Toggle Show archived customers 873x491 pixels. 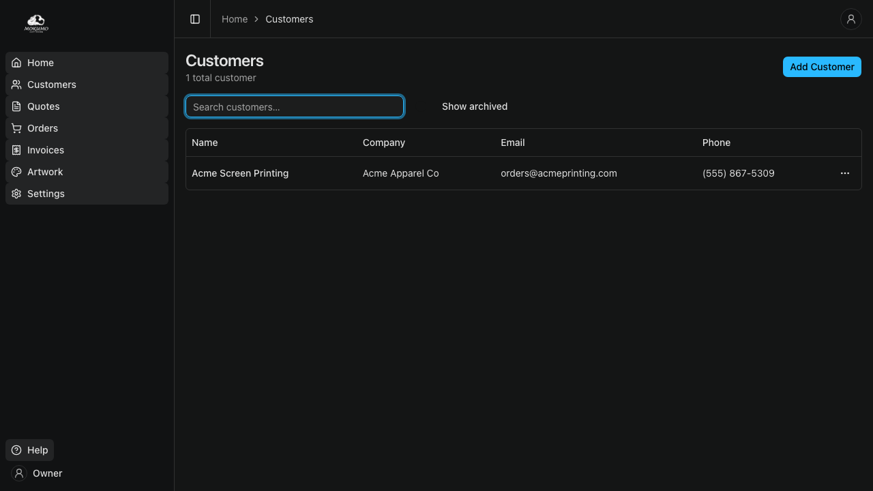pyautogui.click(x=474, y=106)
